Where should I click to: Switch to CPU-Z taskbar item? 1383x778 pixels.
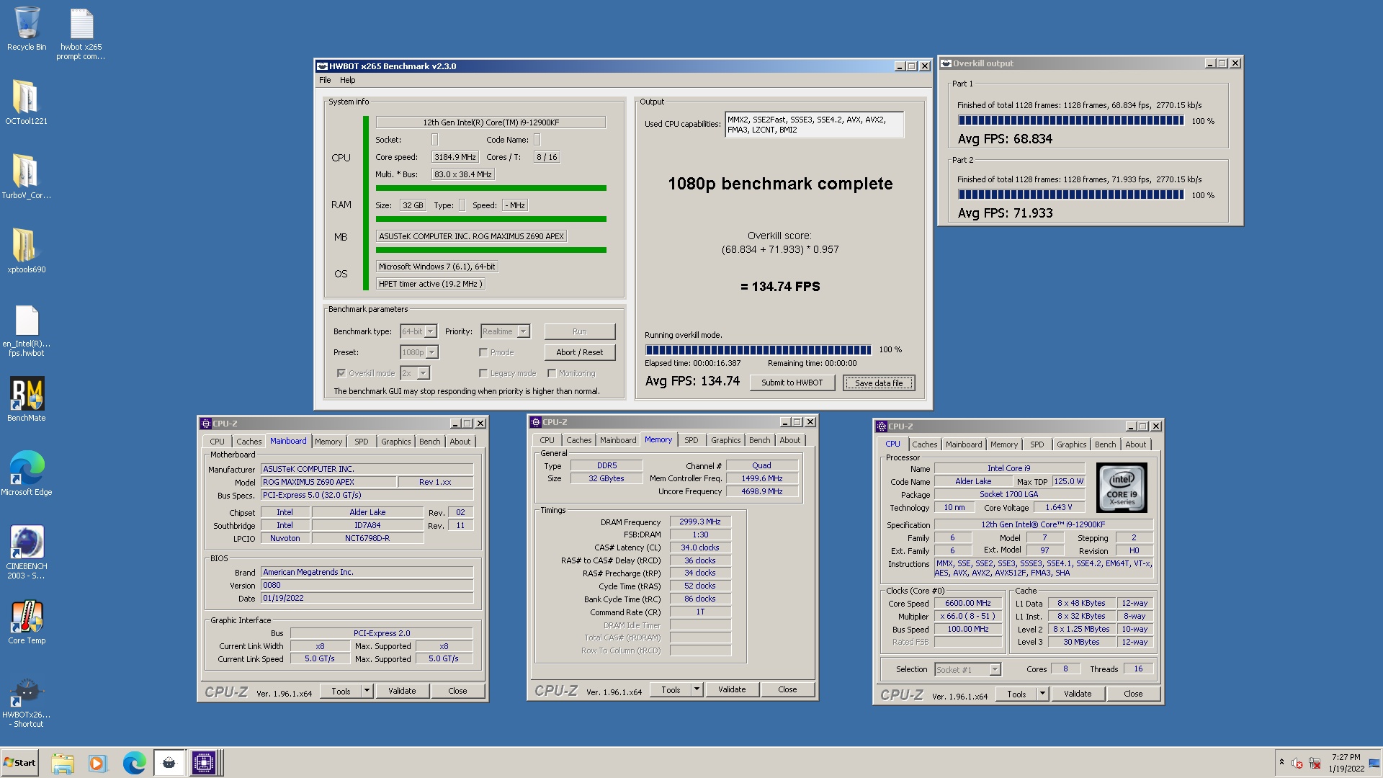point(204,763)
